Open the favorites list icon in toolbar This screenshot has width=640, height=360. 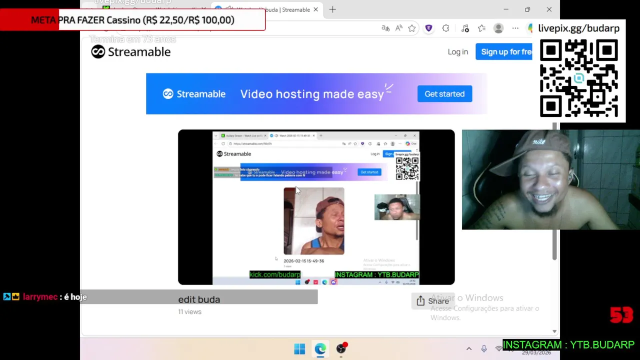tap(481, 28)
